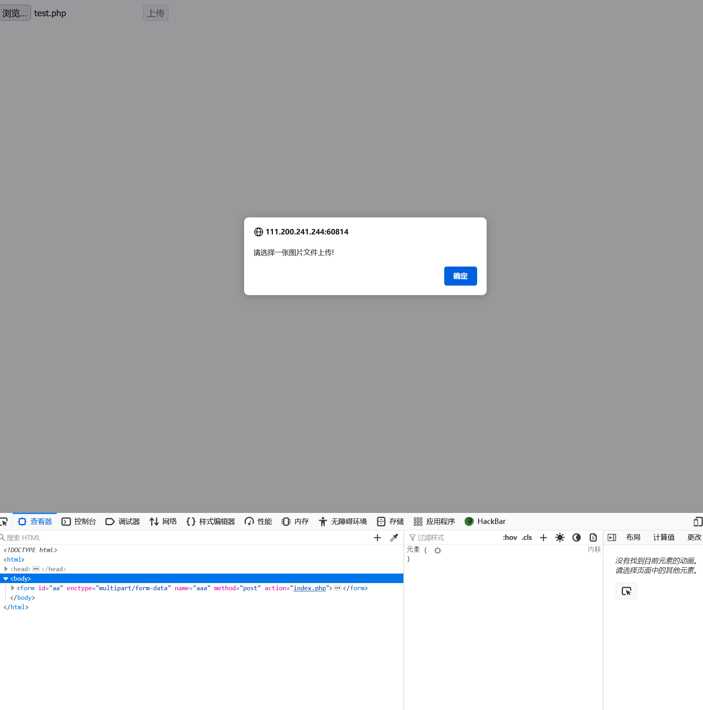The height and width of the screenshot is (710, 703).
Task: Open the eyedropper color picker
Action: tap(394, 537)
